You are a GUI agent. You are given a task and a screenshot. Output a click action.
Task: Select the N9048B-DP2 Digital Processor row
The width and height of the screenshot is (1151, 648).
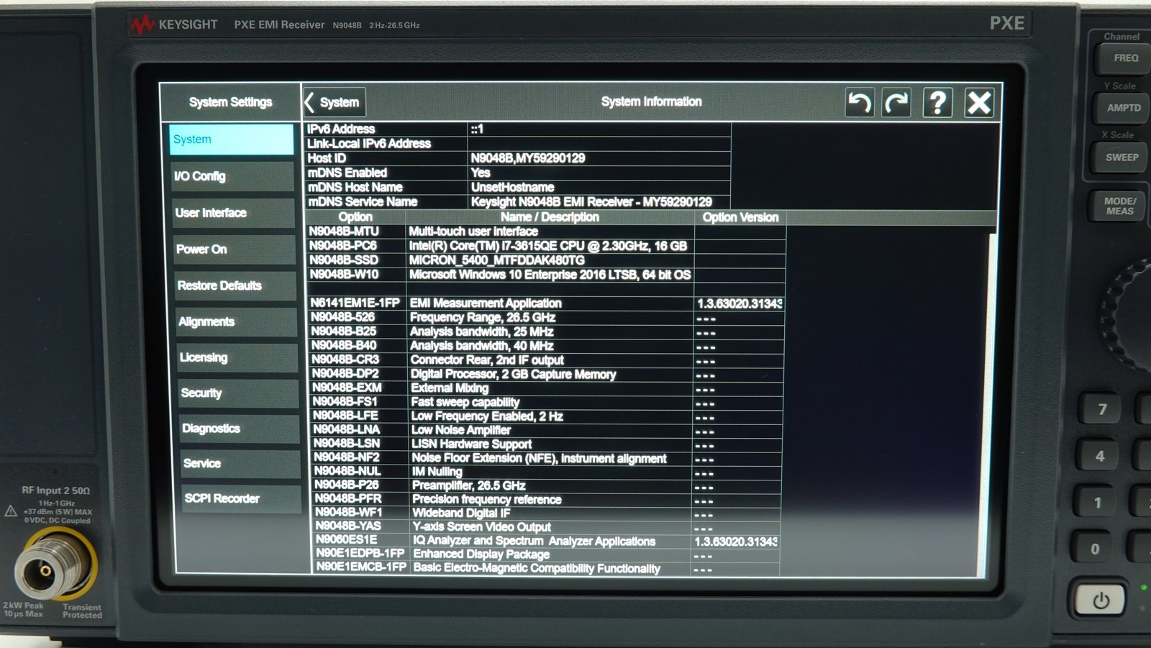click(x=546, y=374)
